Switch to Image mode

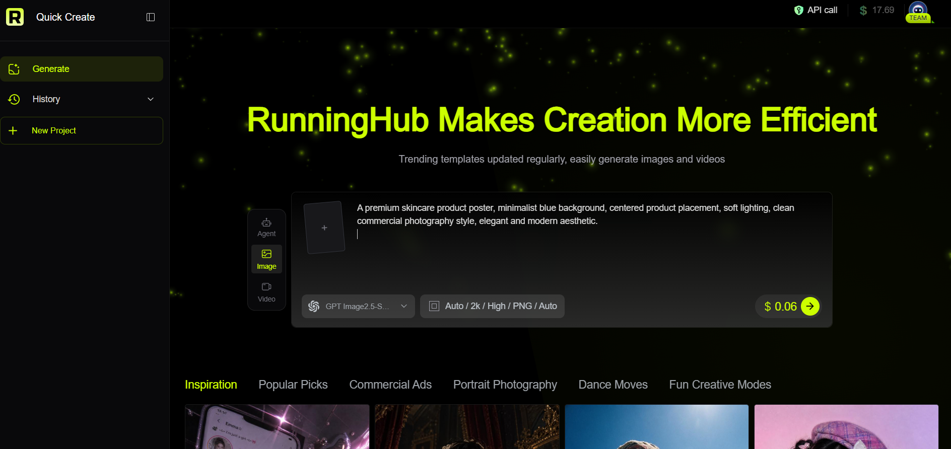[266, 259]
